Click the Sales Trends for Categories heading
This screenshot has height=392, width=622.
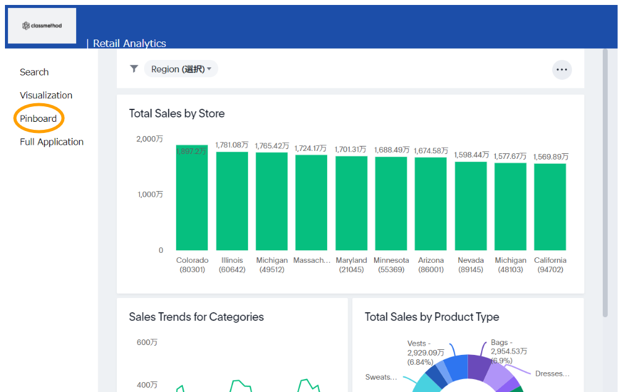pos(196,317)
